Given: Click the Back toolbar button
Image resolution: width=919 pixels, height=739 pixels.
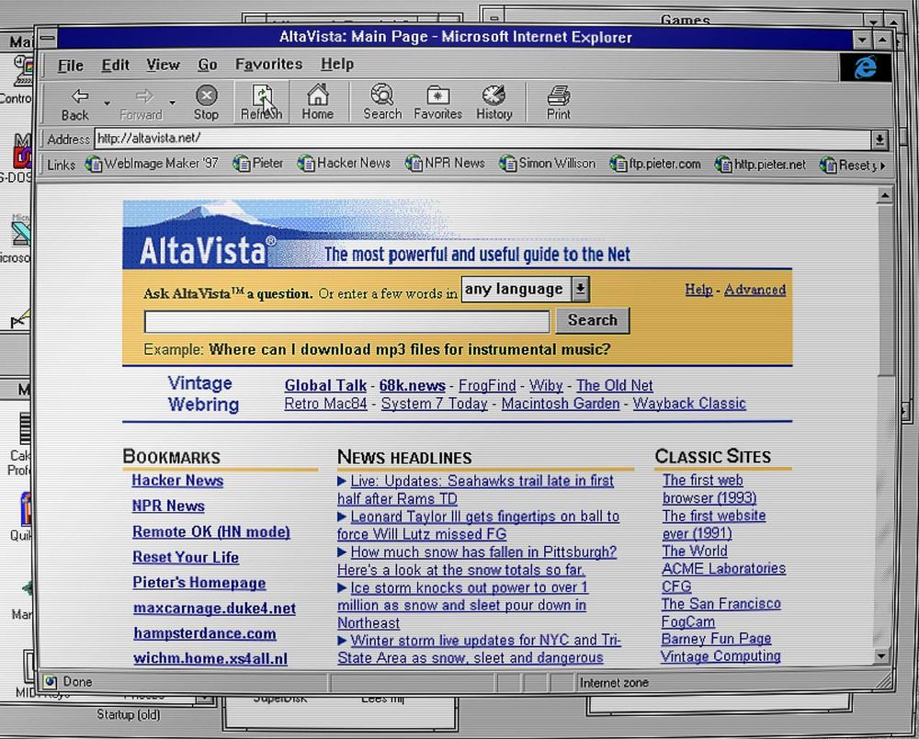Looking at the screenshot, I should pyautogui.click(x=76, y=104).
